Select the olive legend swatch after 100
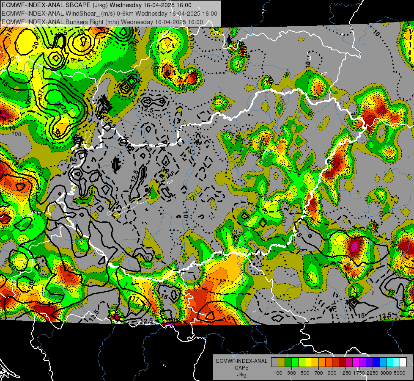The image size is (414, 381). pos(282,362)
